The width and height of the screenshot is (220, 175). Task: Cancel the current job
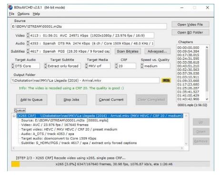(x=111, y=99)
